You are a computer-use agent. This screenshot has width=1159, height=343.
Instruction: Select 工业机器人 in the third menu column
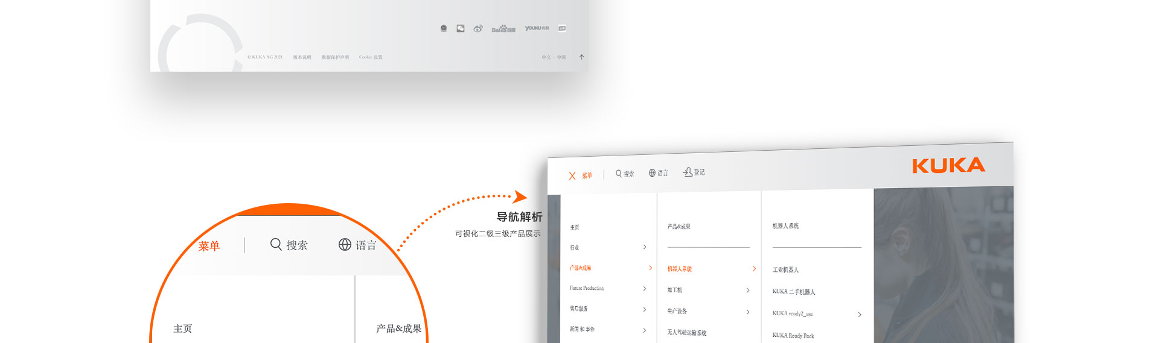[785, 270]
